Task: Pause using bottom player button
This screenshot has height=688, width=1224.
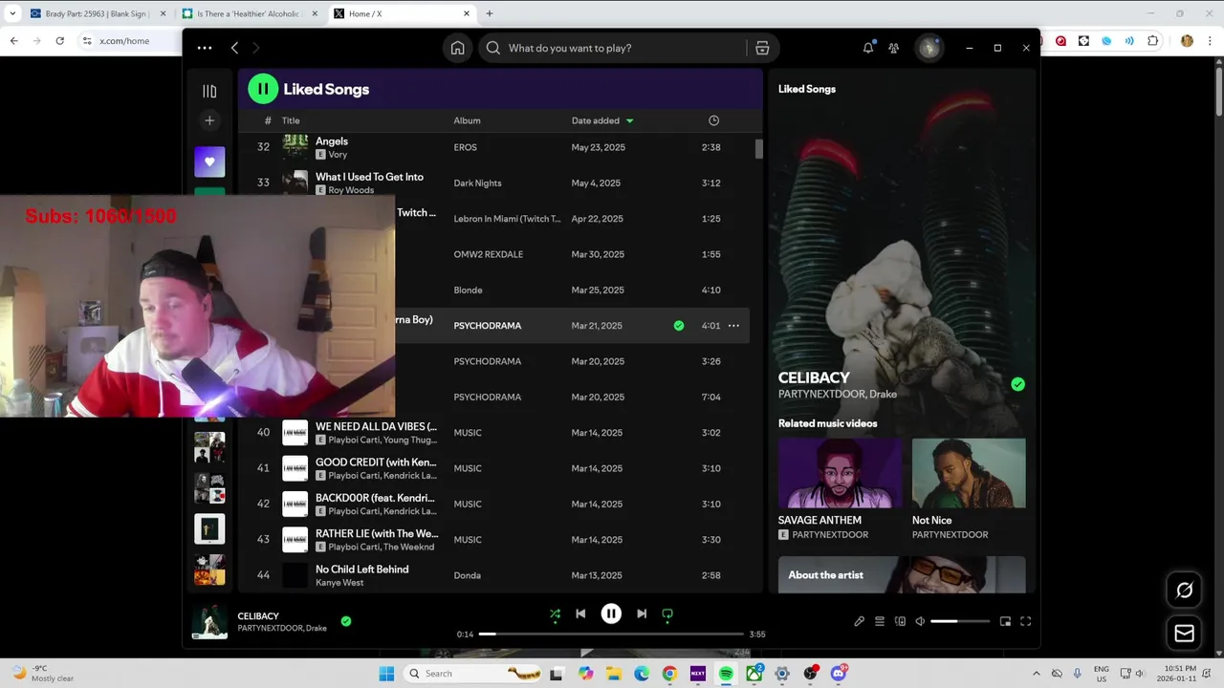Action: point(611,613)
